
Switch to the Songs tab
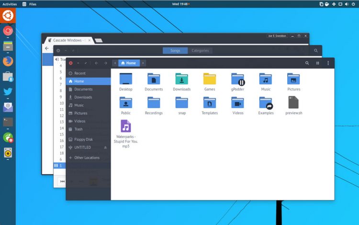175,51
